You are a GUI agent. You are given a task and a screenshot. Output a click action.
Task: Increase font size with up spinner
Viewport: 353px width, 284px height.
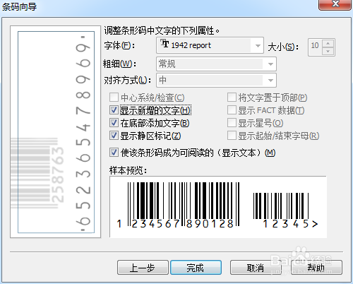[328, 44]
